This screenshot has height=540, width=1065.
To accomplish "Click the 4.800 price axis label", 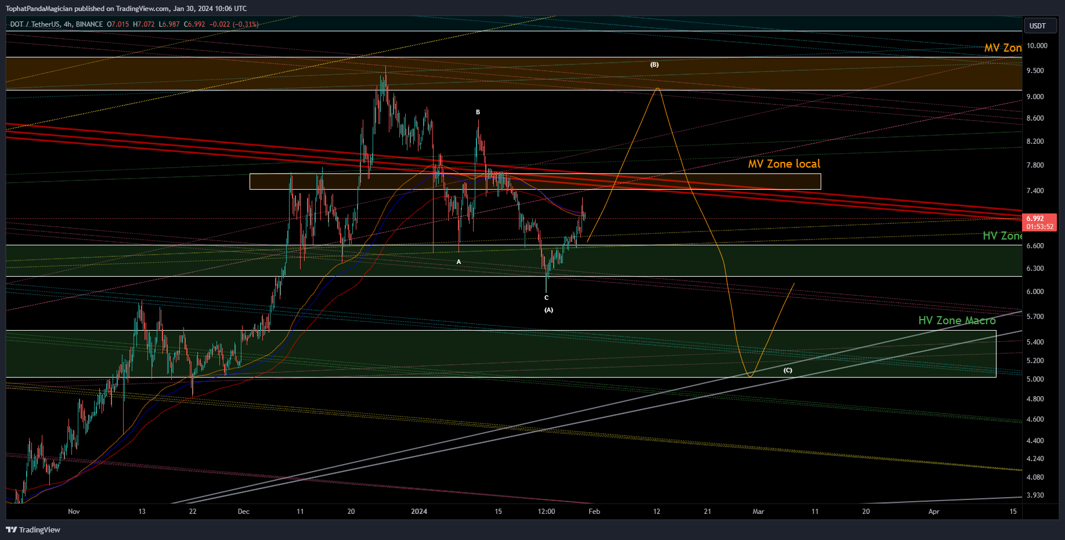I will click(x=1035, y=399).
